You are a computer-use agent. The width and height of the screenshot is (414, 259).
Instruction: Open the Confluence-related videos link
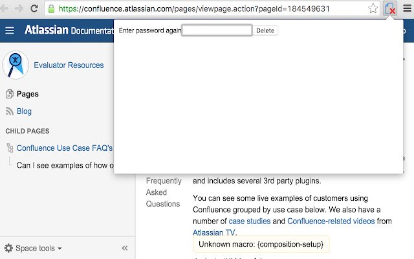[x=331, y=221]
